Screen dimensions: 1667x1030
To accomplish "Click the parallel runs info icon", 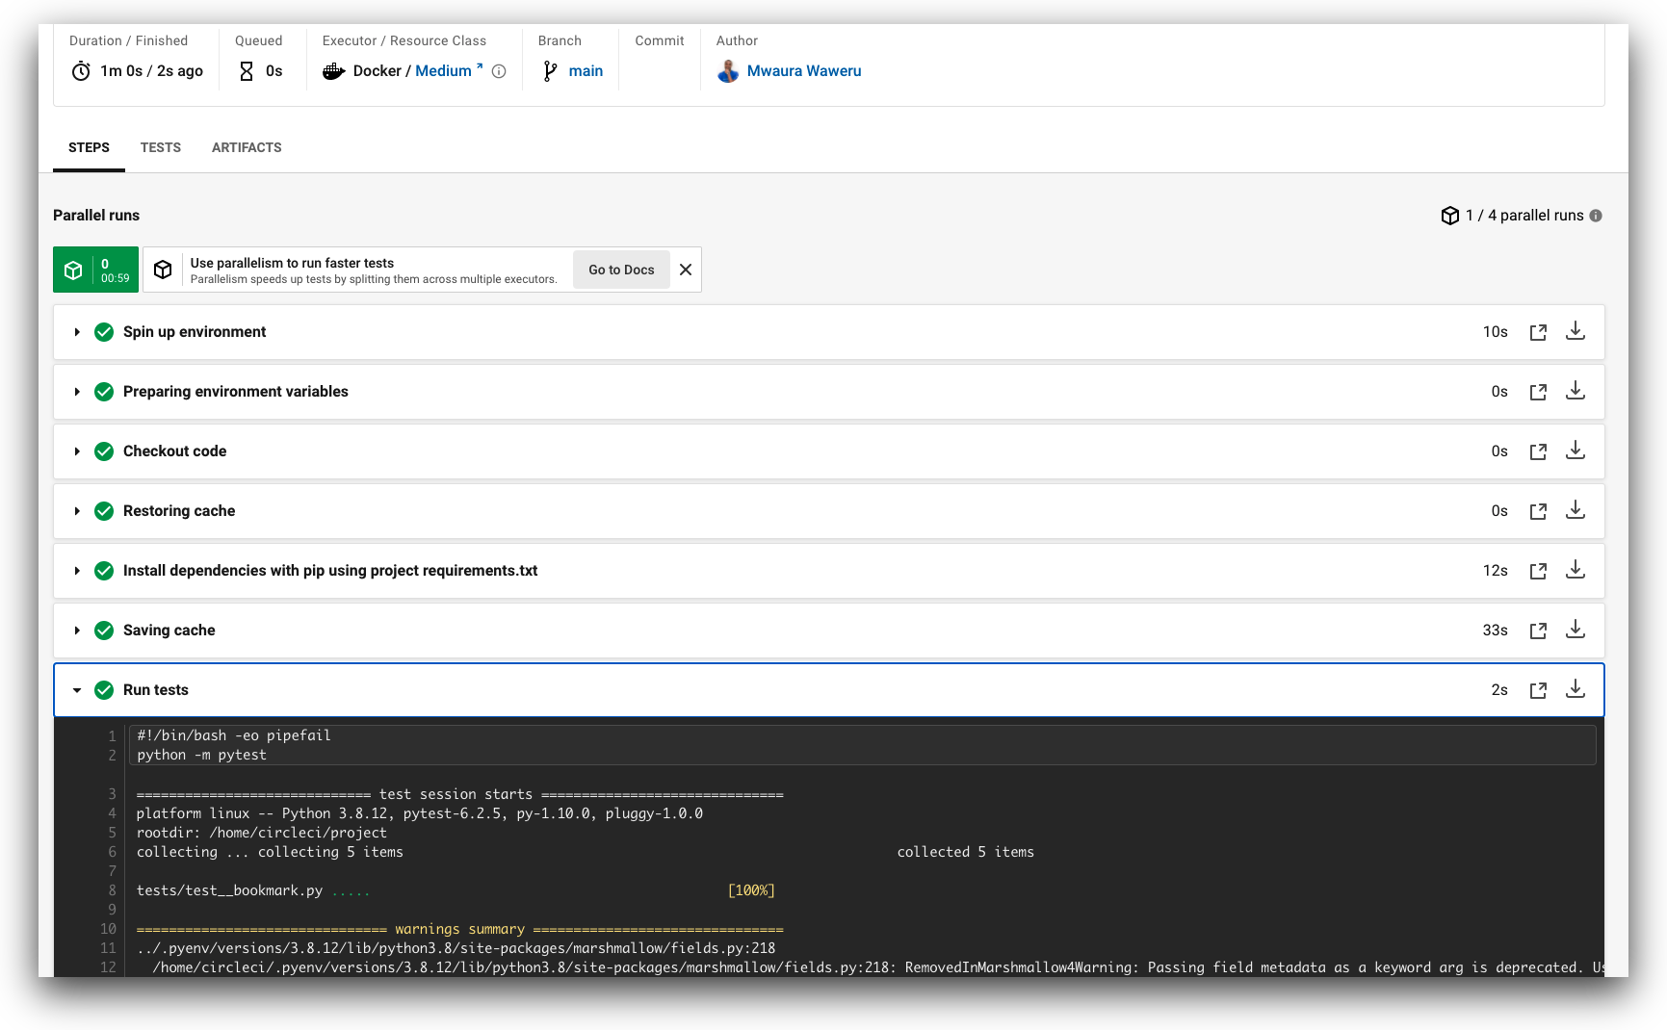I will [1598, 216].
